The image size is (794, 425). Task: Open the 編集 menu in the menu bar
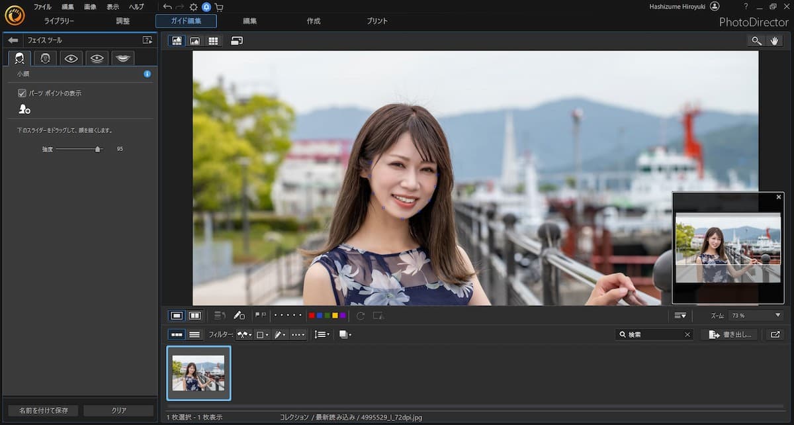[68, 7]
